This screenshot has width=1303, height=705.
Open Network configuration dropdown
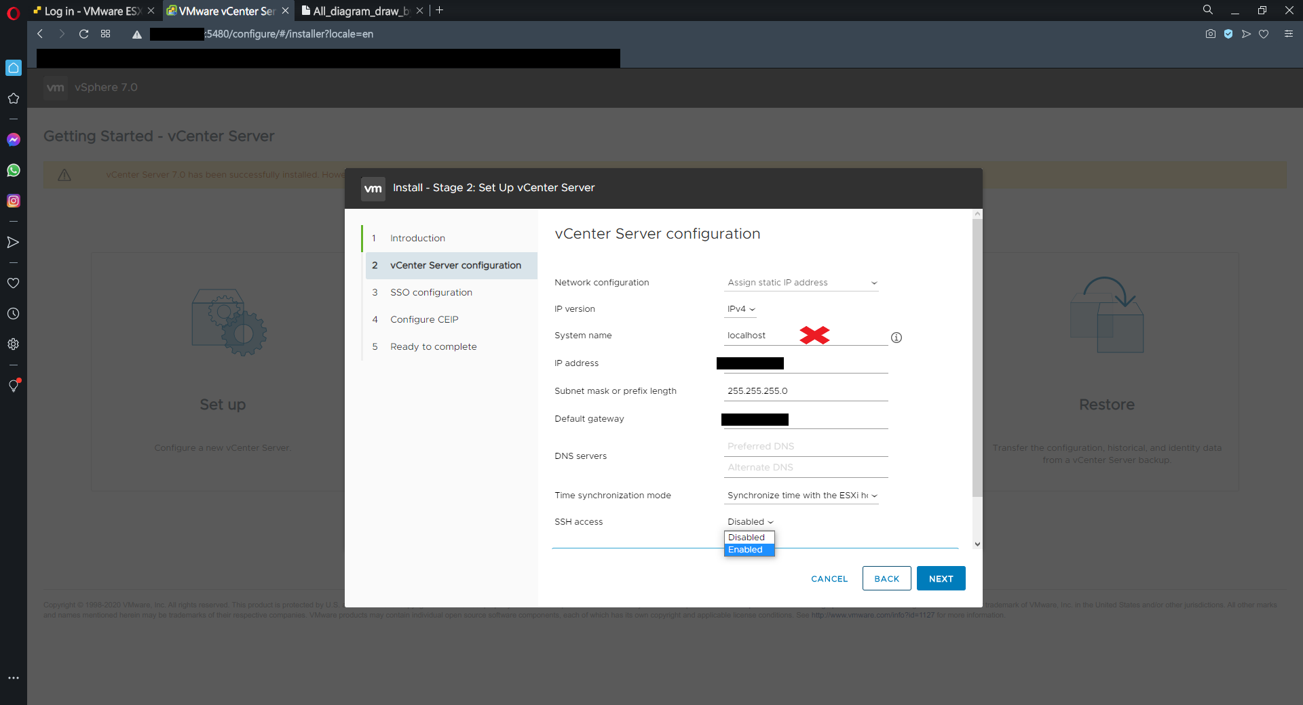coord(801,283)
